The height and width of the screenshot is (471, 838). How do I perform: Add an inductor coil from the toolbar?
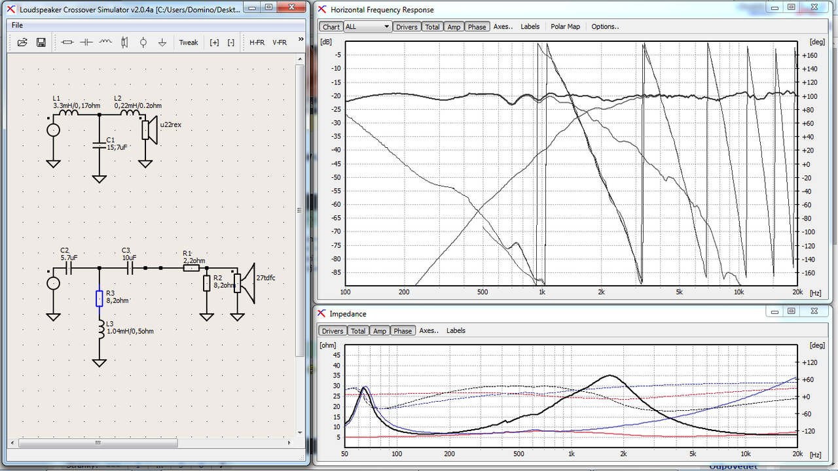(105, 43)
